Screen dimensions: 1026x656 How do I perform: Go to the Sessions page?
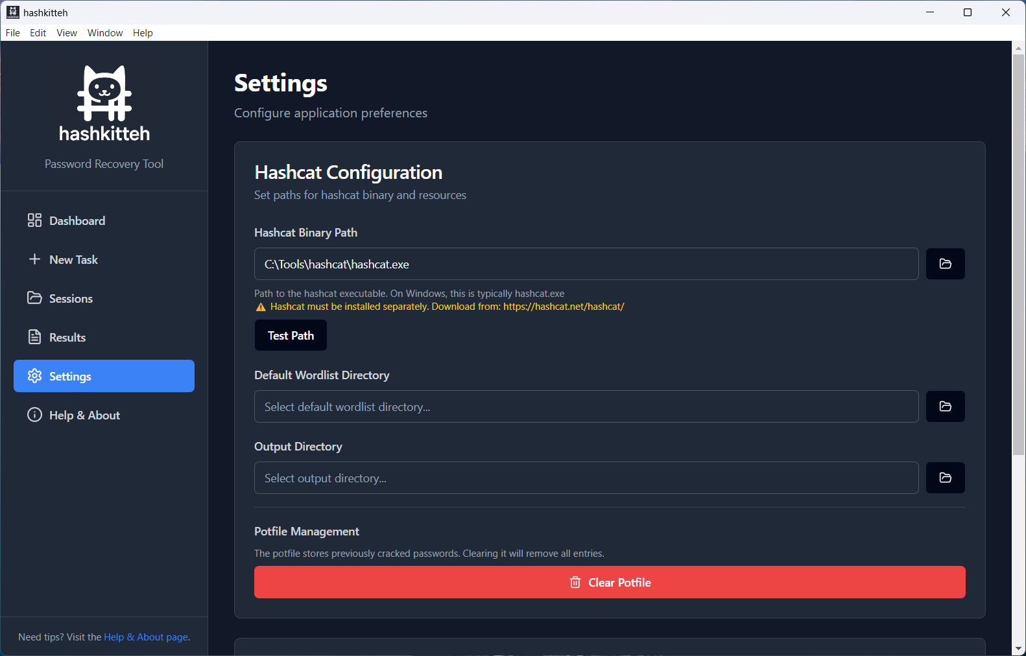[x=104, y=298]
